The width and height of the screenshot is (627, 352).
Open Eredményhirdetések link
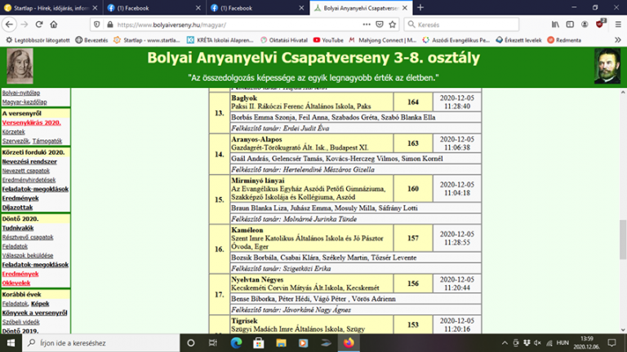(x=29, y=180)
